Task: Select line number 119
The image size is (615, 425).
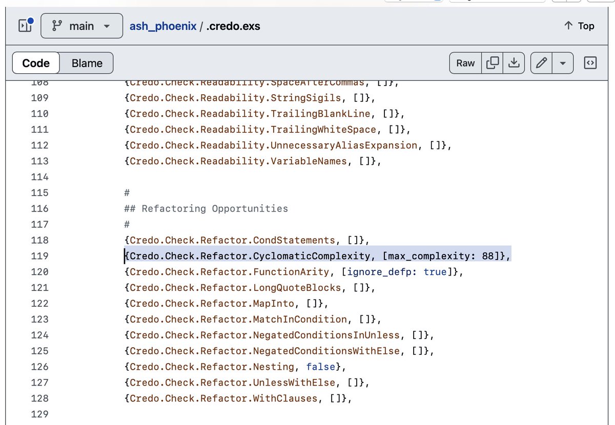Action: click(x=40, y=256)
